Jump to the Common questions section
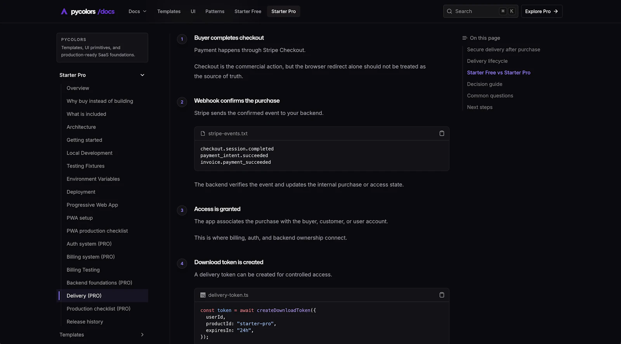621x344 pixels. pos(490,96)
